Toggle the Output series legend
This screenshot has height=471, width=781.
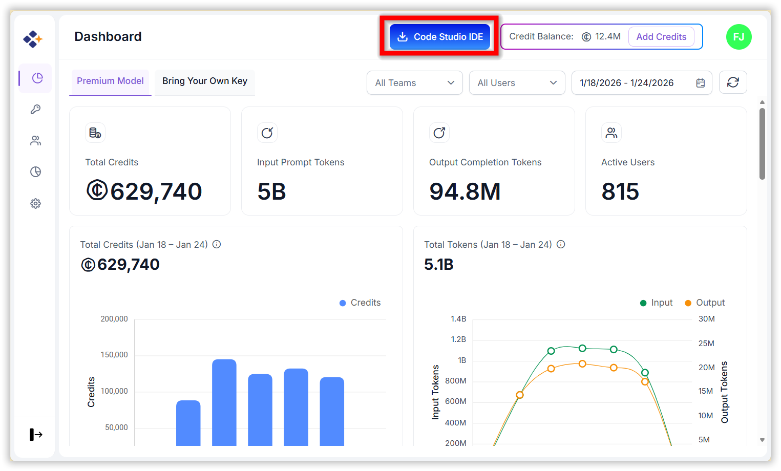pos(705,303)
